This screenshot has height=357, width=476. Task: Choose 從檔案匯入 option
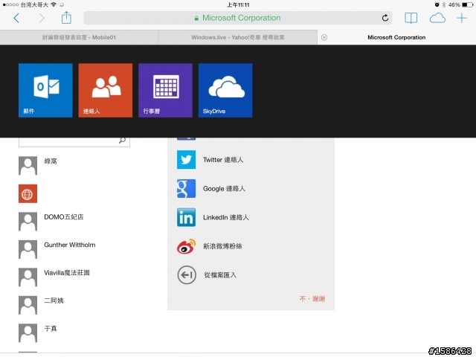point(220,275)
